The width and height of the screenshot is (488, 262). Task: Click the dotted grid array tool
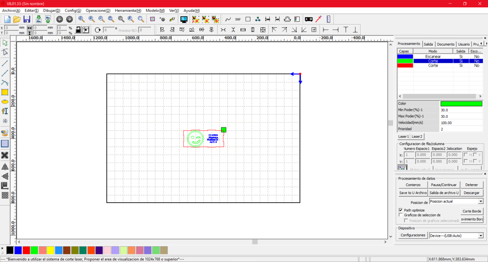(x=5, y=144)
